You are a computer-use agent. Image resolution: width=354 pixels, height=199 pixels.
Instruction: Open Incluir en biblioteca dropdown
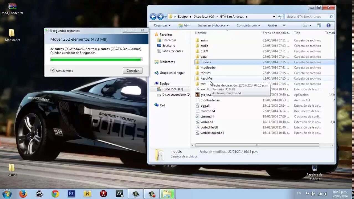click(x=213, y=25)
